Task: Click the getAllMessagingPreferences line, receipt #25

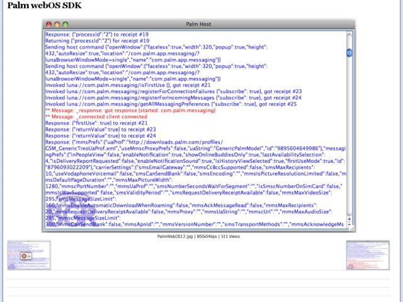Action: coord(171,104)
